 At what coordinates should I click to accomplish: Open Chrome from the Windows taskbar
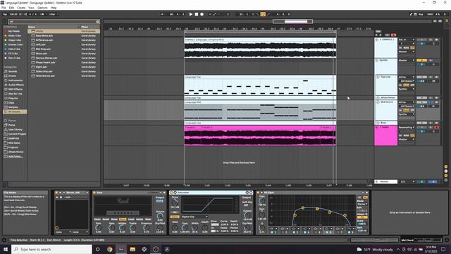(110, 249)
